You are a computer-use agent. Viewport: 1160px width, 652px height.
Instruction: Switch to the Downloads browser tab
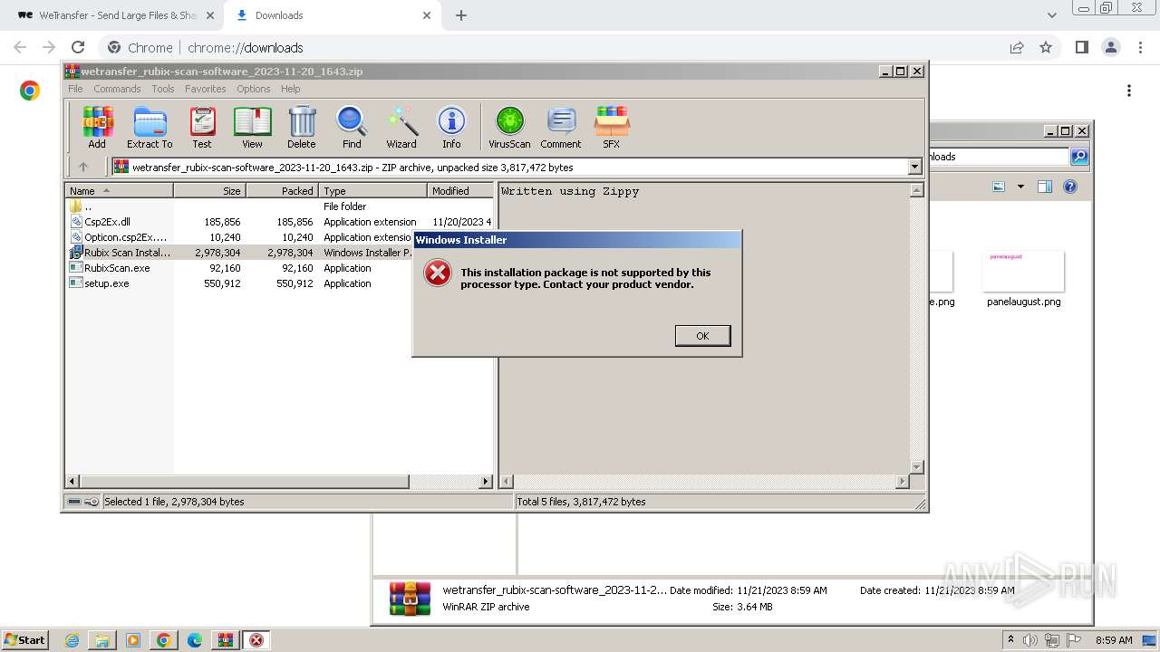click(x=333, y=15)
